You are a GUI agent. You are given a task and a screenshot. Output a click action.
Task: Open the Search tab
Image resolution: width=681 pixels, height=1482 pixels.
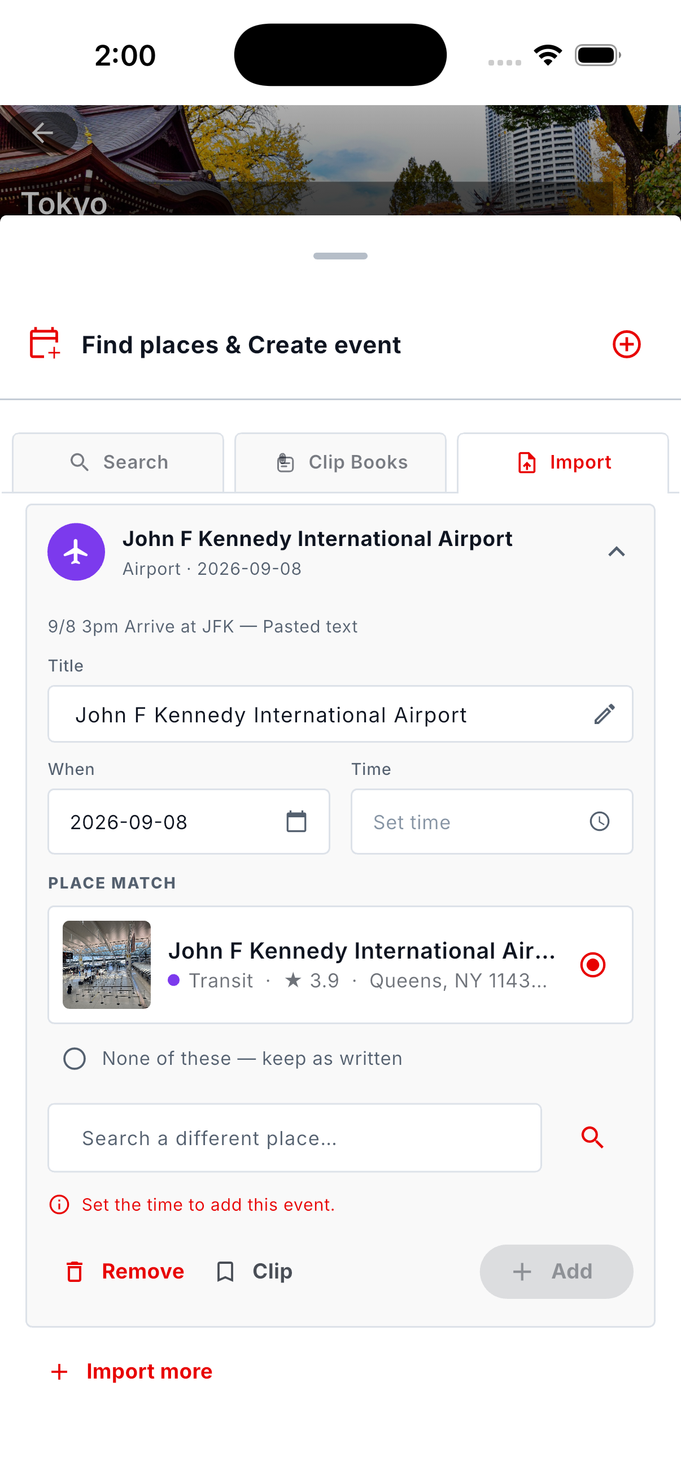[x=118, y=462]
